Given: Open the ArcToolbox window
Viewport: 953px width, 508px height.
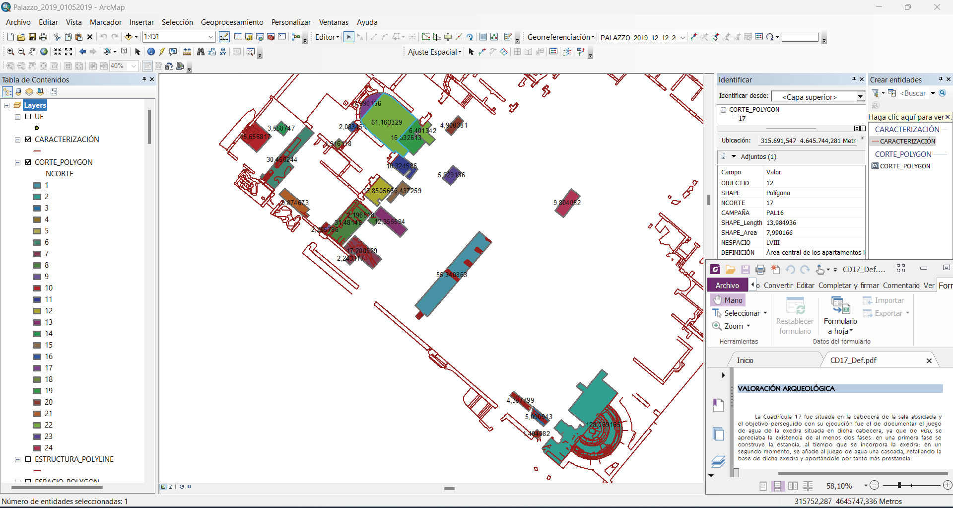Looking at the screenshot, I should [271, 37].
